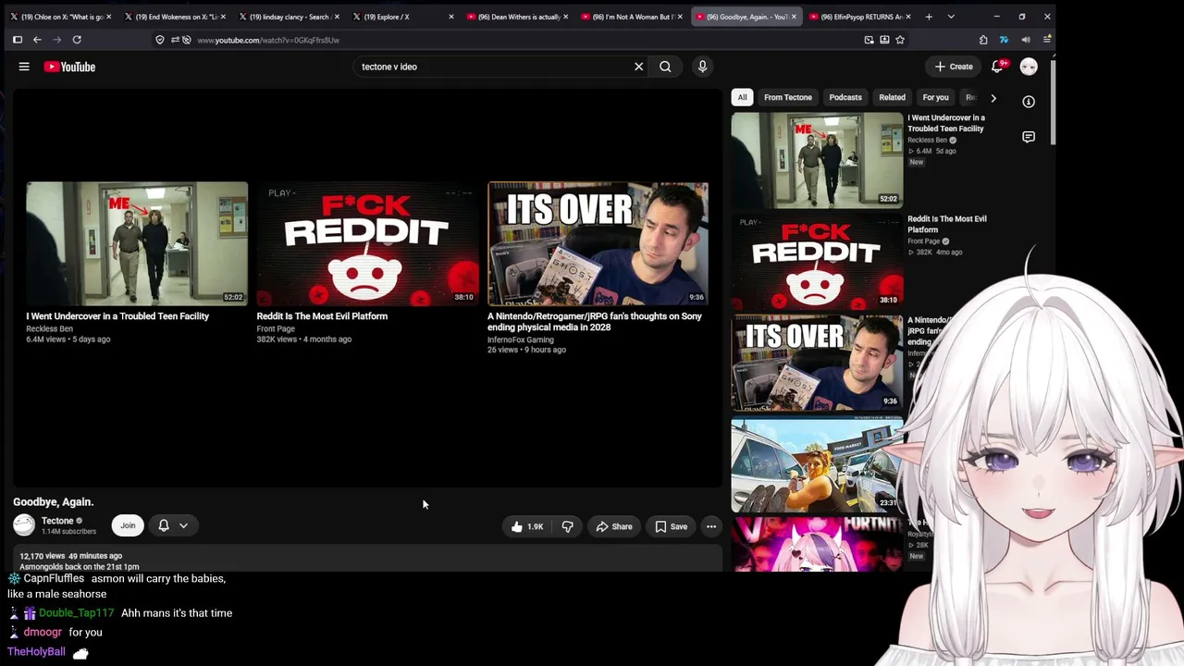Open sidebar title 'Reddit Is The Most Evil Platform'
The width and height of the screenshot is (1184, 666).
[x=947, y=224]
